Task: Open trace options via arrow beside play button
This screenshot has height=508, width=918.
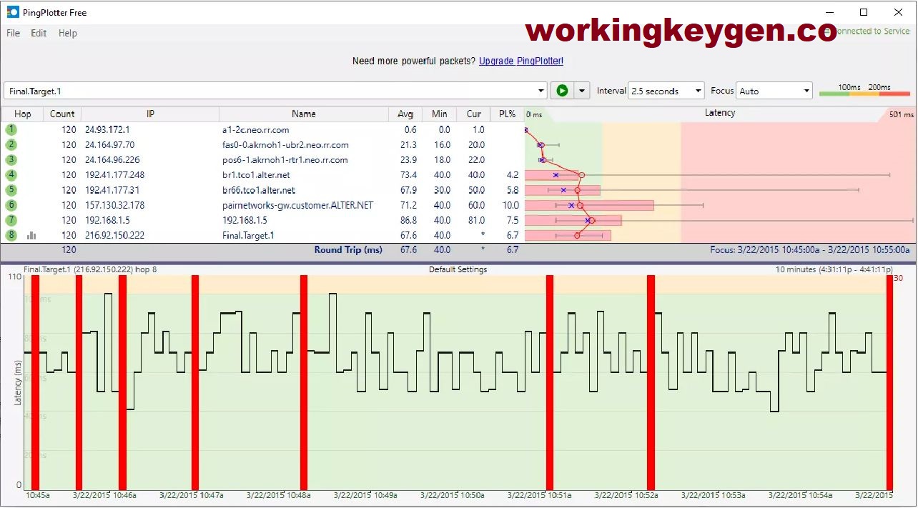Action: pyautogui.click(x=581, y=90)
